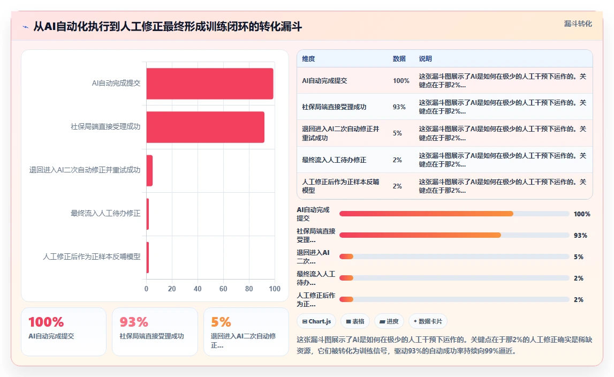Click description cell in AI自动完成提交 row
The width and height of the screenshot is (614, 377).
(x=503, y=81)
